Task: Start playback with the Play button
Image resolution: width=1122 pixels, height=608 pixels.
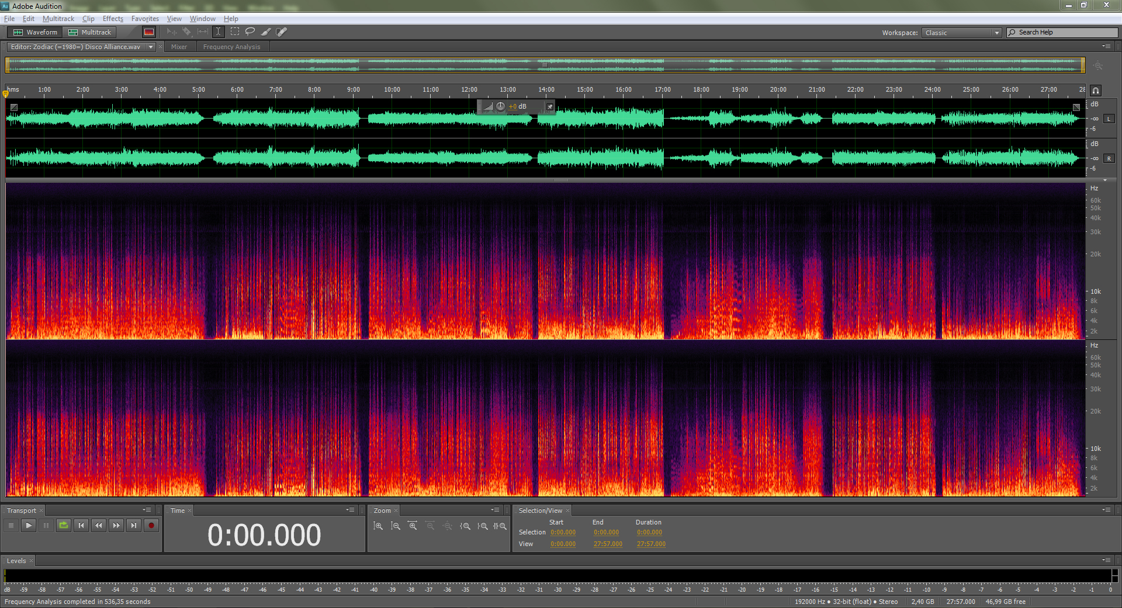Action: 29,525
